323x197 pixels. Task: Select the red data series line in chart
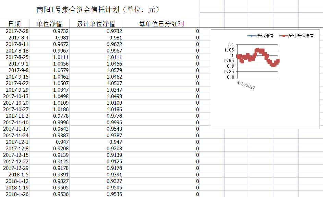click(x=258, y=51)
